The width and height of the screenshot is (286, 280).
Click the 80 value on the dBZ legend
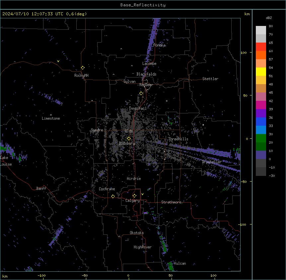[271, 26]
